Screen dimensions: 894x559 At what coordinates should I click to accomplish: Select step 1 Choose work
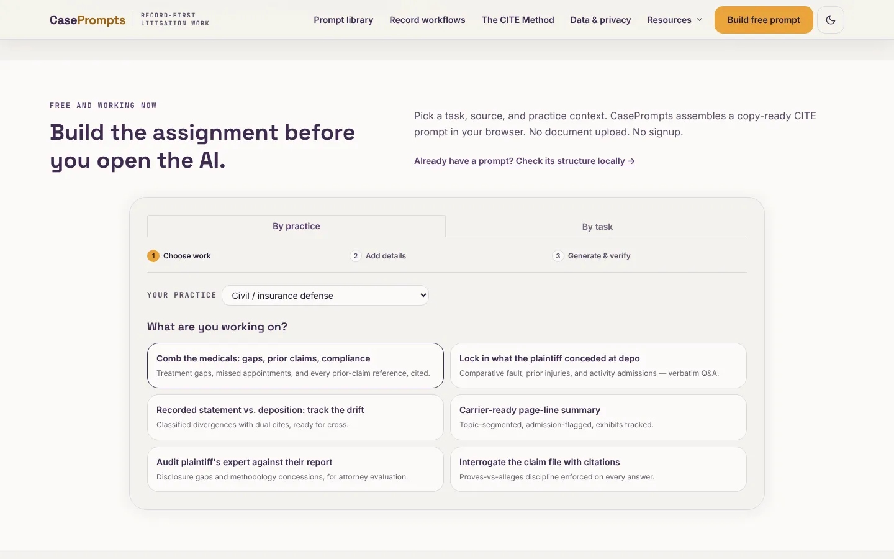(x=179, y=256)
